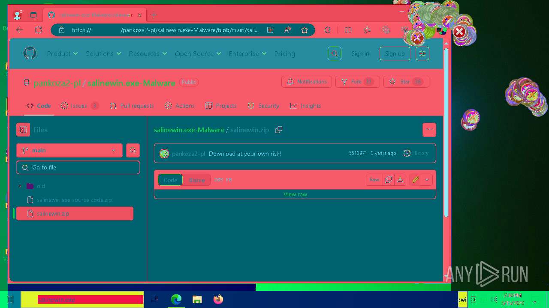Open the Pricing link

click(x=284, y=53)
